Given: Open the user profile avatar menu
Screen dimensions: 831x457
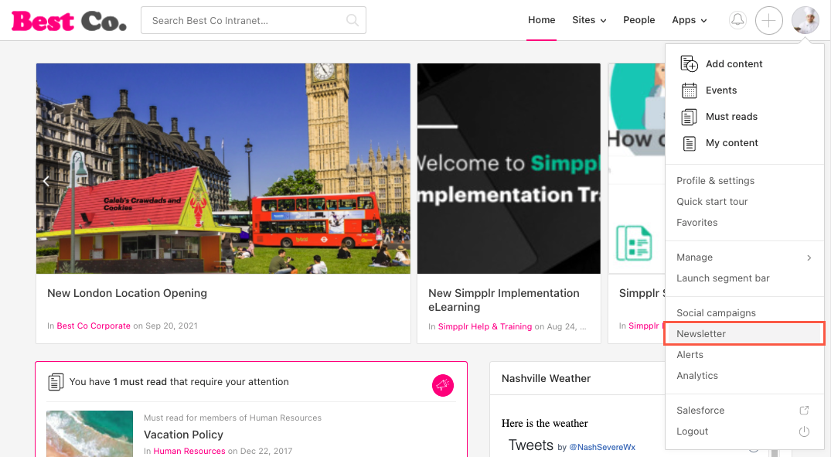Looking at the screenshot, I should click(805, 21).
